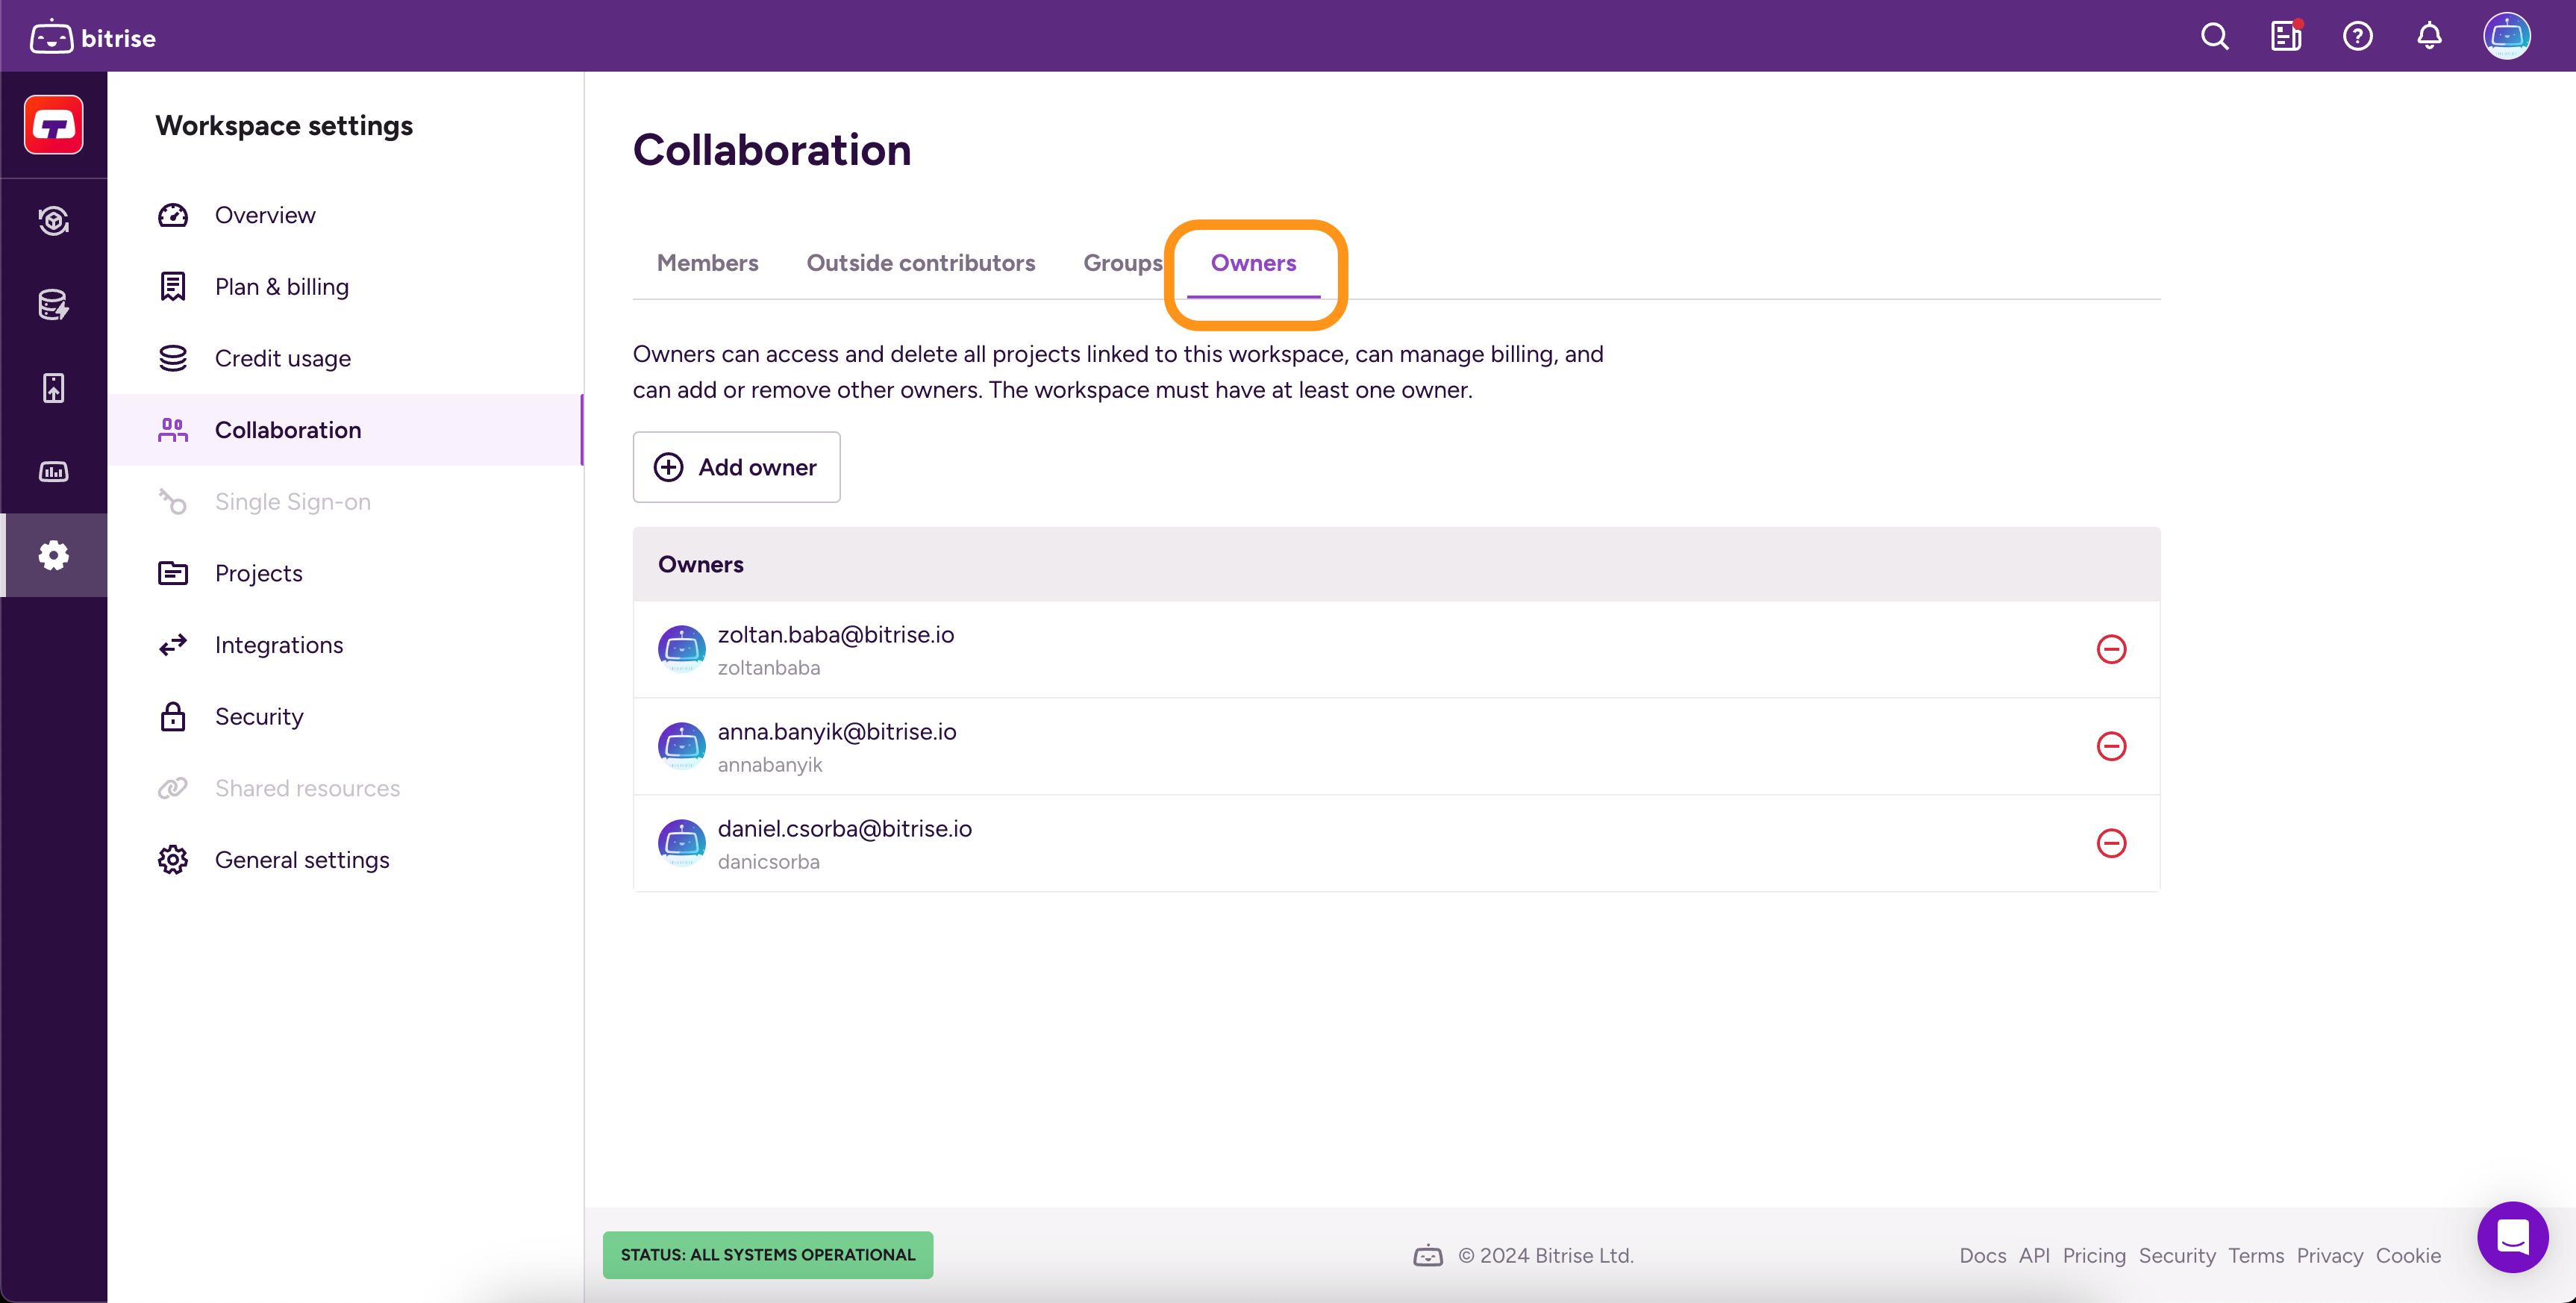Open the help question mark icon
The width and height of the screenshot is (2576, 1303).
pos(2357,37)
